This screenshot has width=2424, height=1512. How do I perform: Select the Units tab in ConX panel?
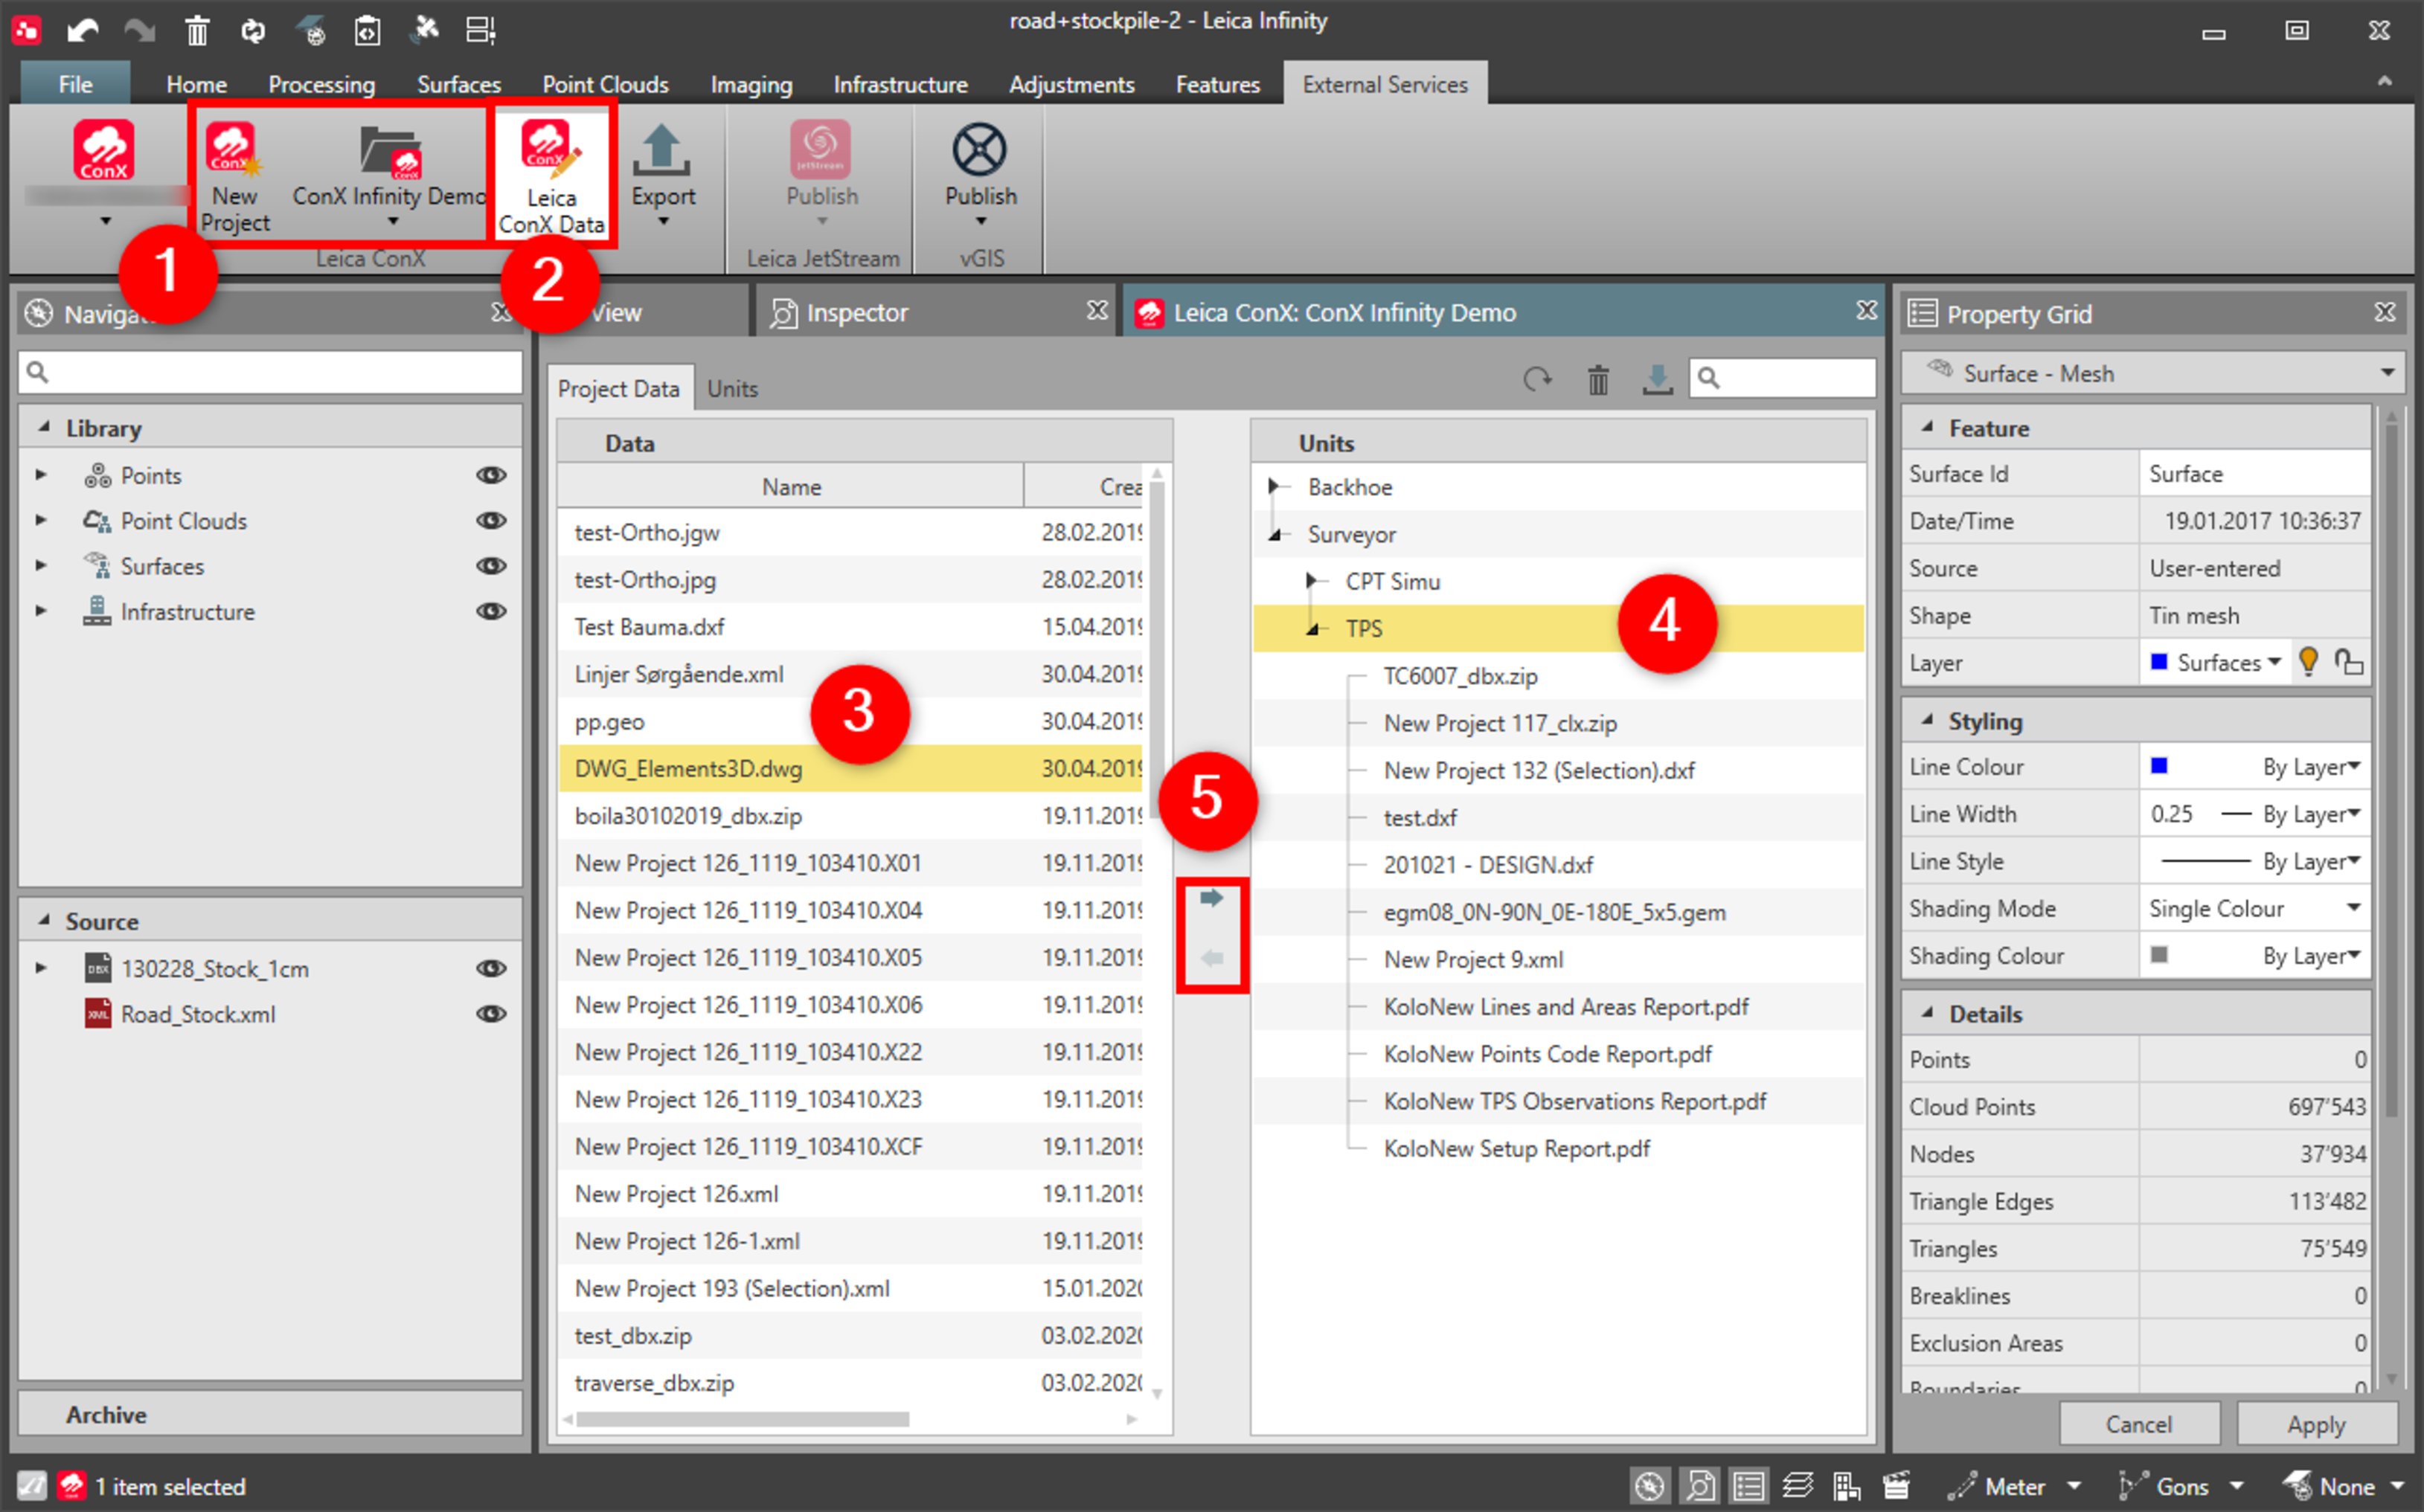click(732, 388)
